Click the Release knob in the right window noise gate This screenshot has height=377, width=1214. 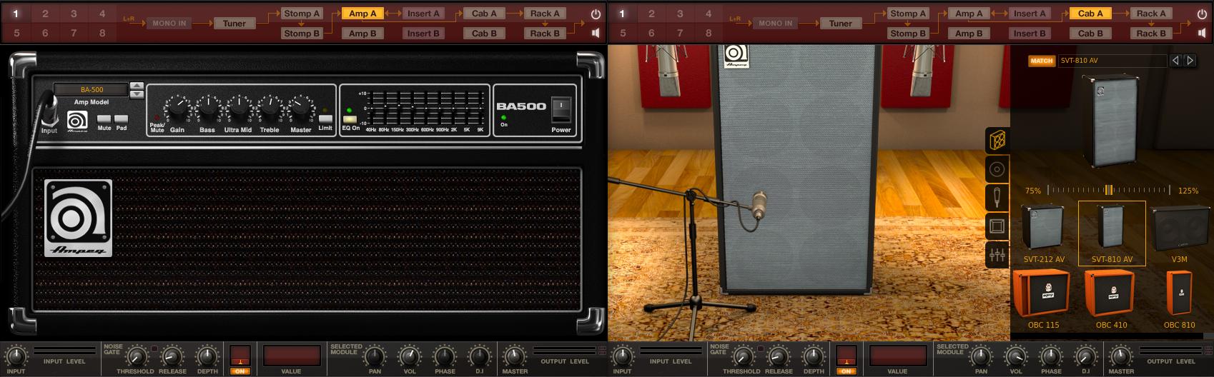[778, 356]
